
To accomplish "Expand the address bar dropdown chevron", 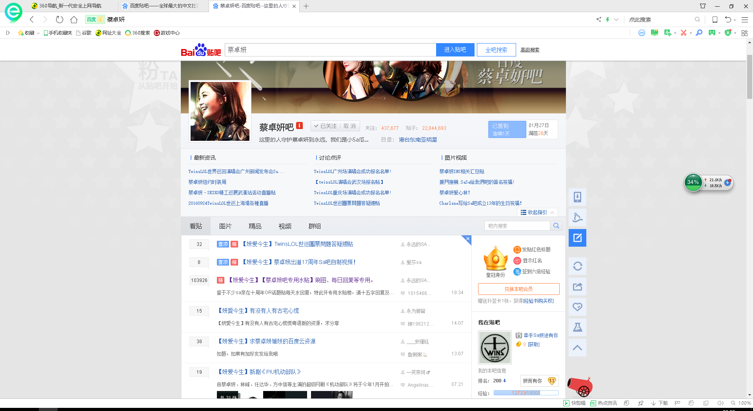I will click(x=617, y=20).
